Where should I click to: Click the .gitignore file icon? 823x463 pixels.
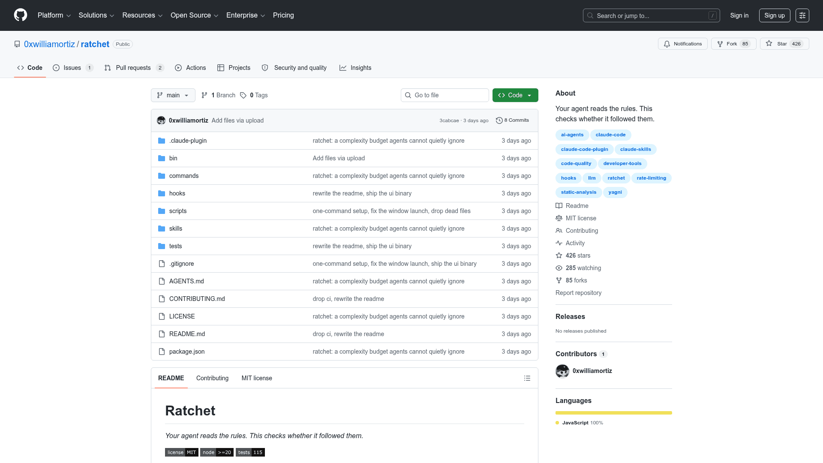(x=162, y=264)
